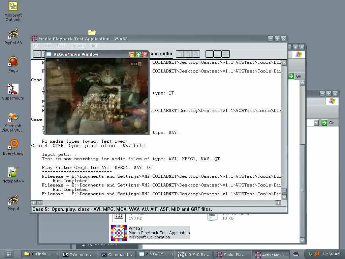Launch the MyPal 68 desktop shortcut
The height and width of the screenshot is (259, 345).
13,37
